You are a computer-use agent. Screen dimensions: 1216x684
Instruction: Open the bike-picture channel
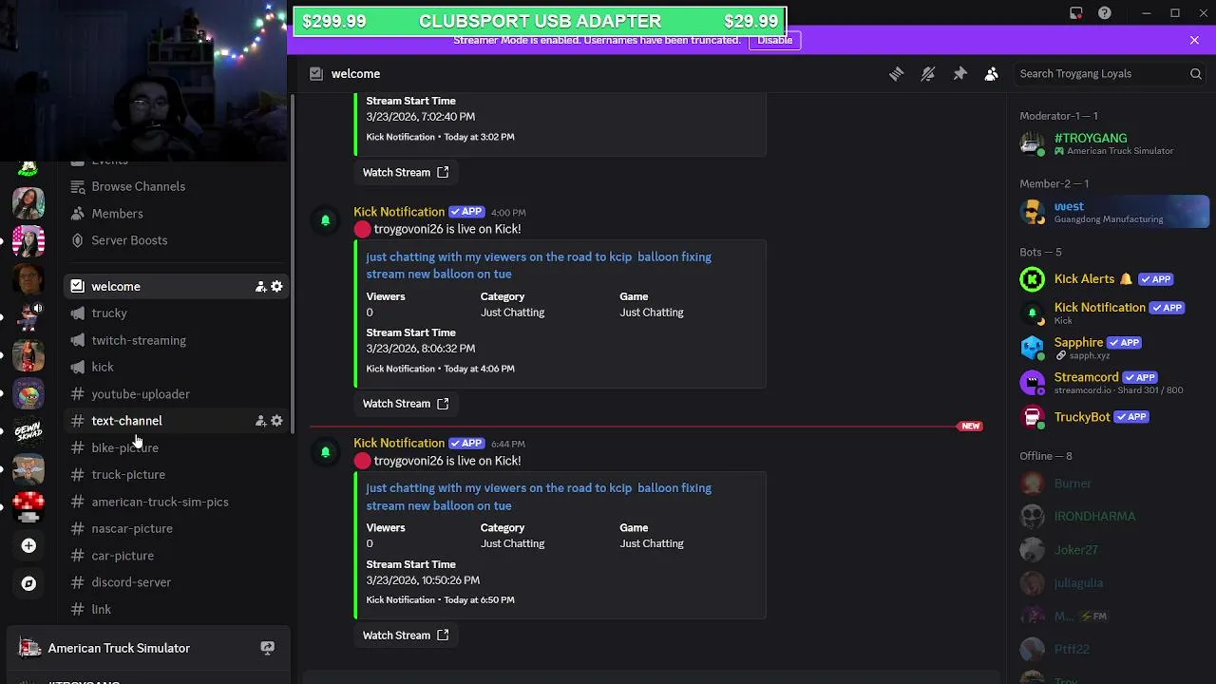pos(174,447)
